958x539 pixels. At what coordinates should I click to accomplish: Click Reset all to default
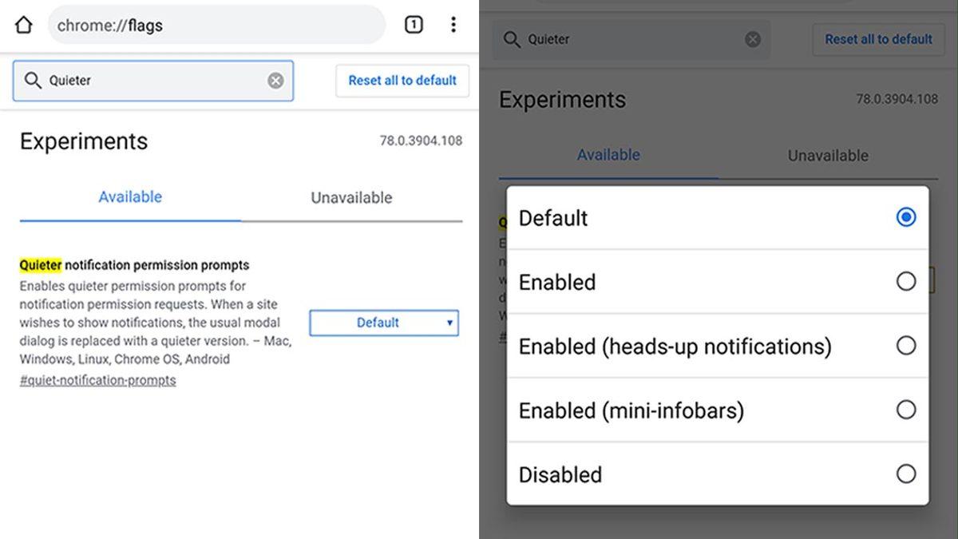[402, 81]
